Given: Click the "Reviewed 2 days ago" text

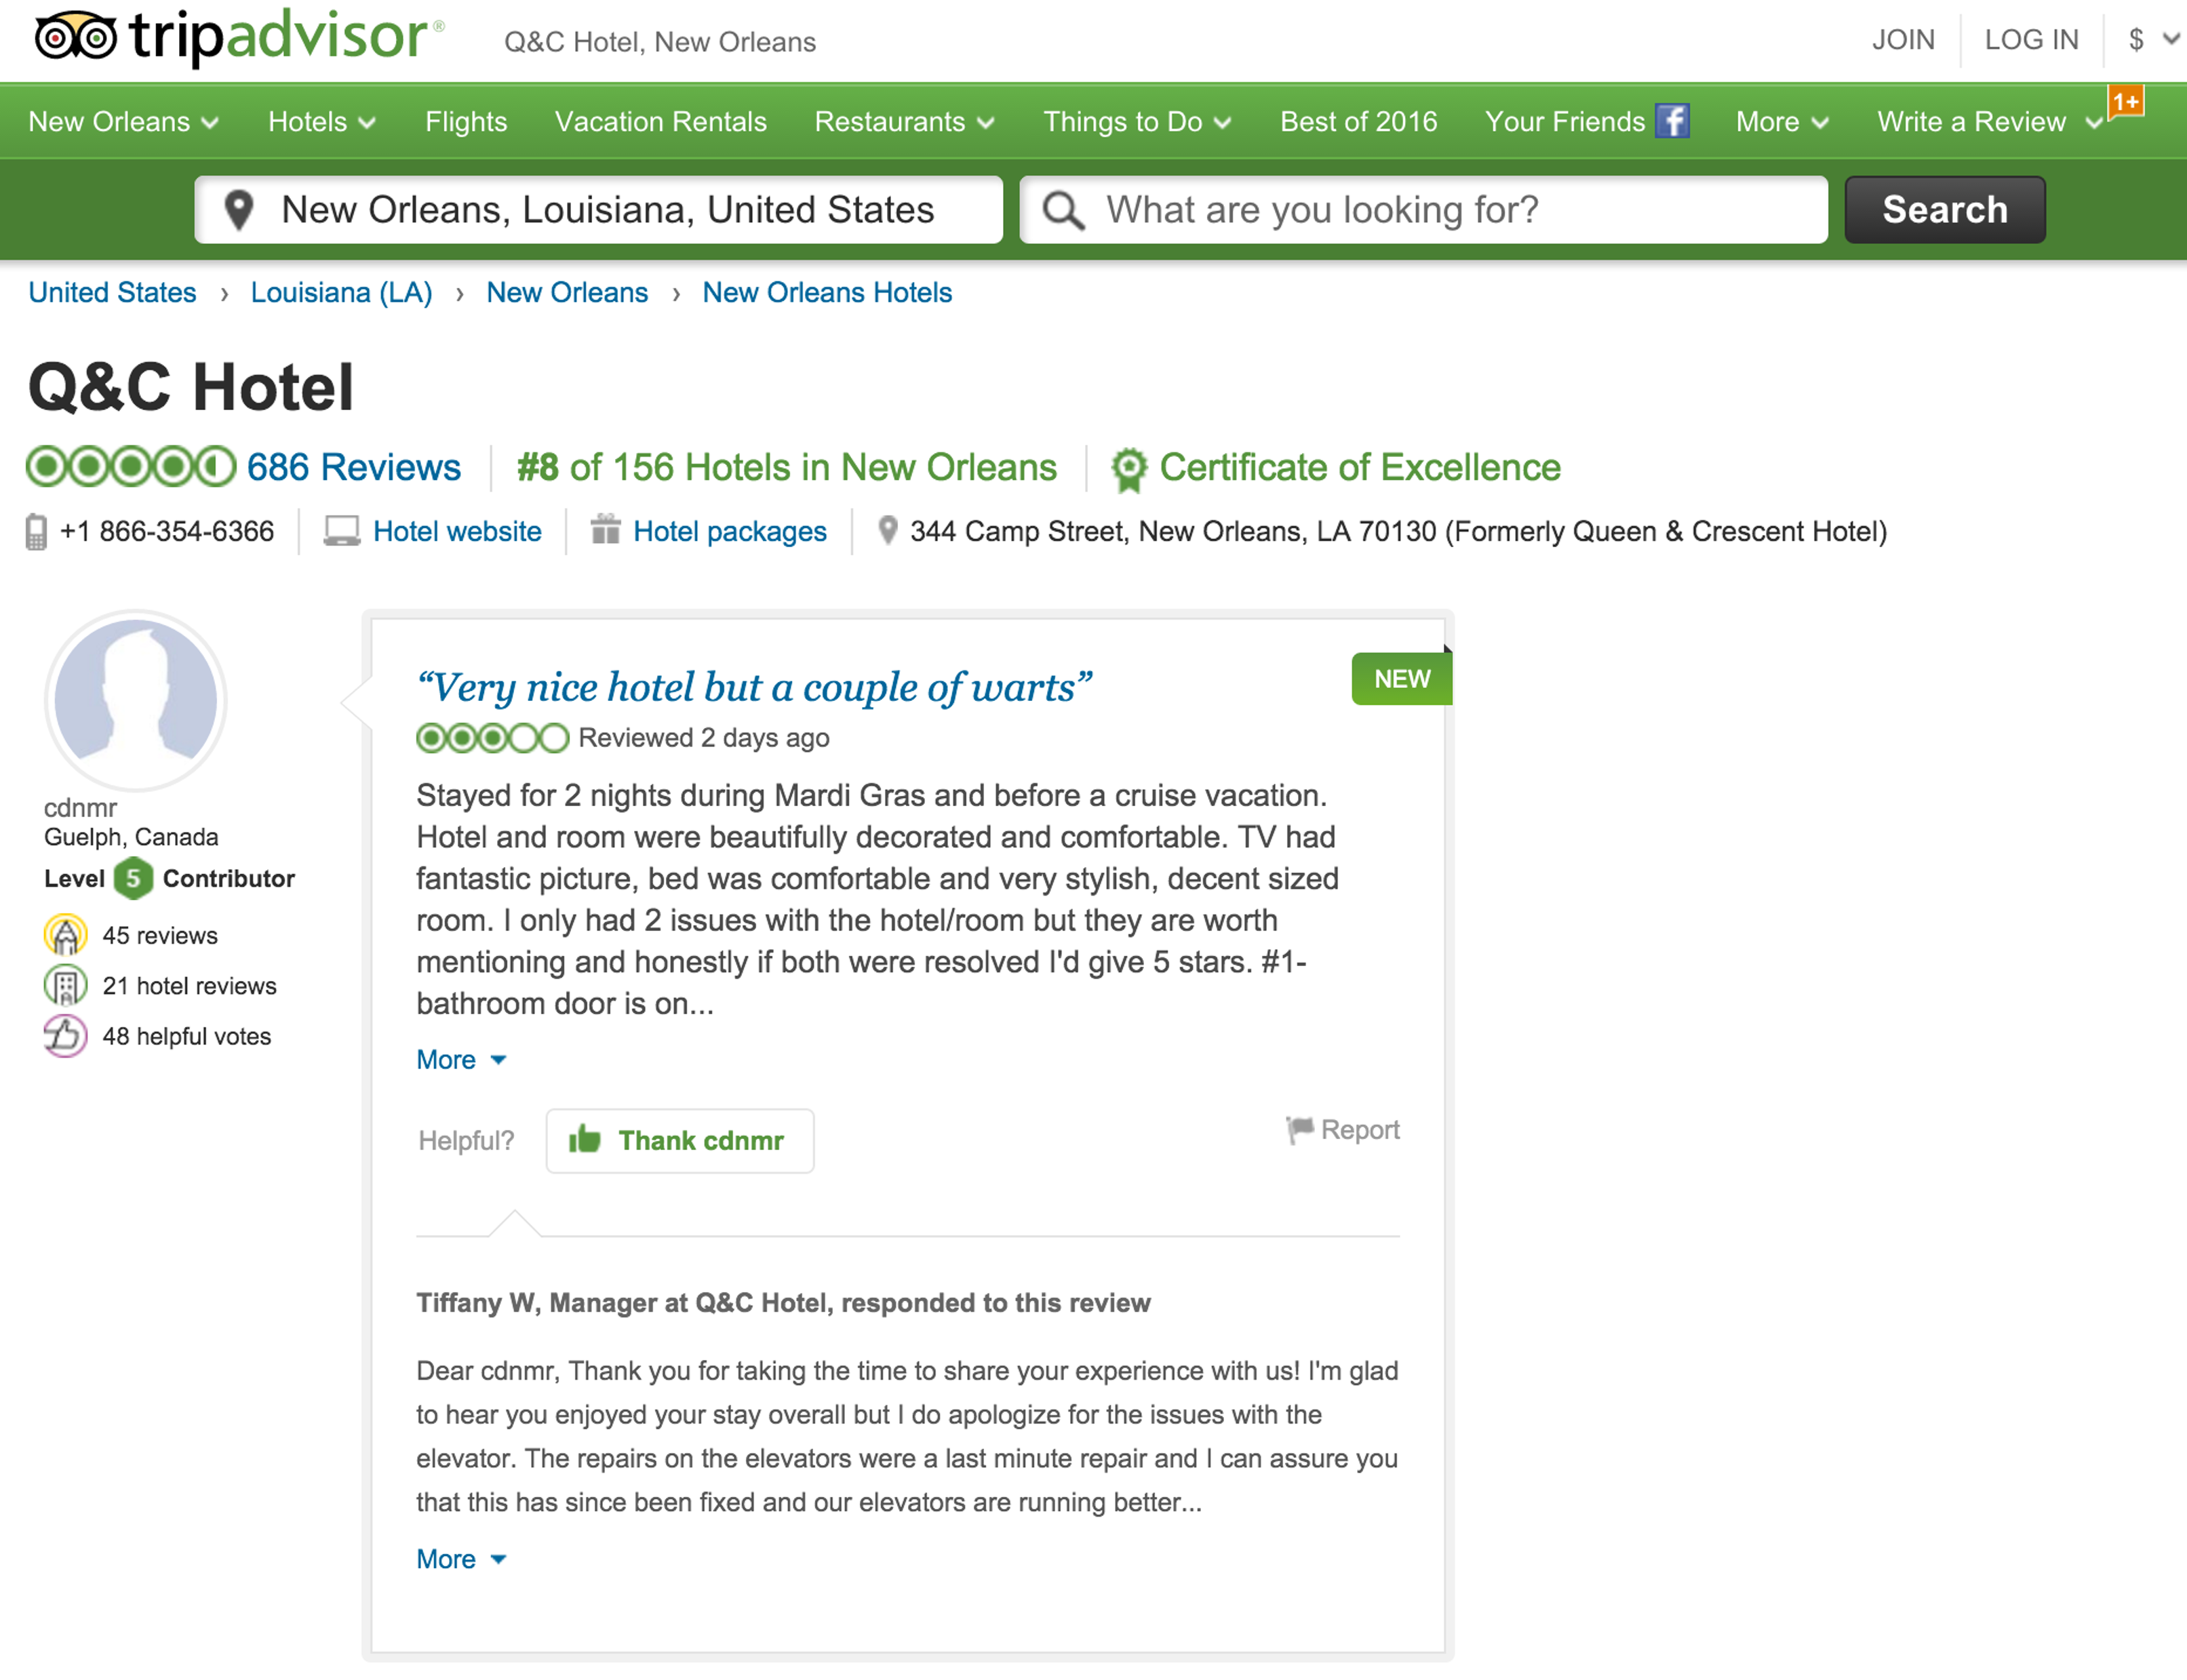Looking at the screenshot, I should 704,738.
